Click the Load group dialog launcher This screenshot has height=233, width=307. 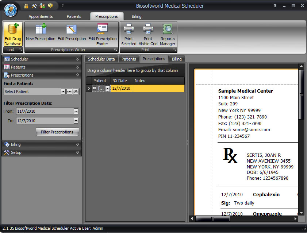(x=20, y=50)
